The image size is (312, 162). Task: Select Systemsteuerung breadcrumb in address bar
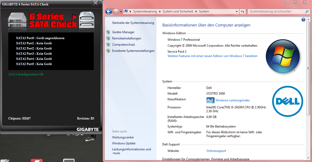click(x=145, y=11)
